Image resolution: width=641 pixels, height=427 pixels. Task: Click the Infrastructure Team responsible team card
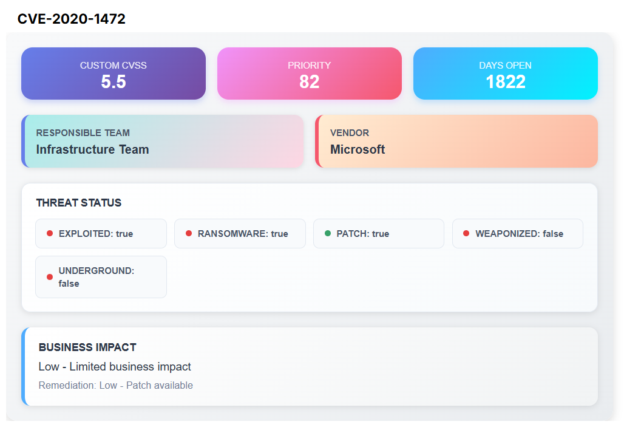click(162, 141)
